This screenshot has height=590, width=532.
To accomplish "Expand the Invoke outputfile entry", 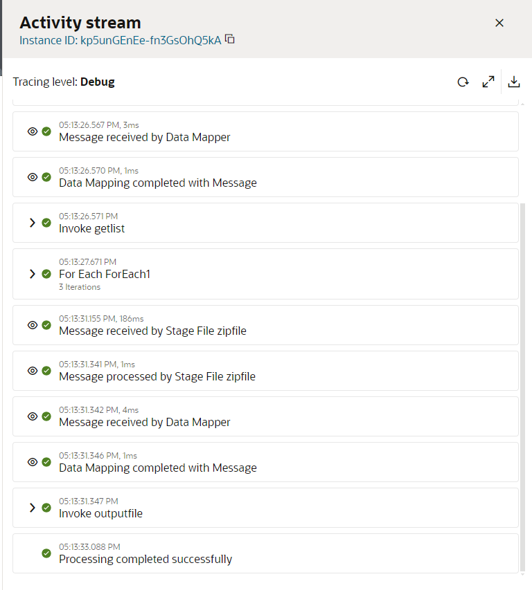I will [33, 508].
